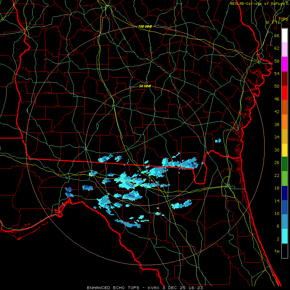Click the legend value 6
This screenshot has height=290, width=290.
tap(278, 226)
